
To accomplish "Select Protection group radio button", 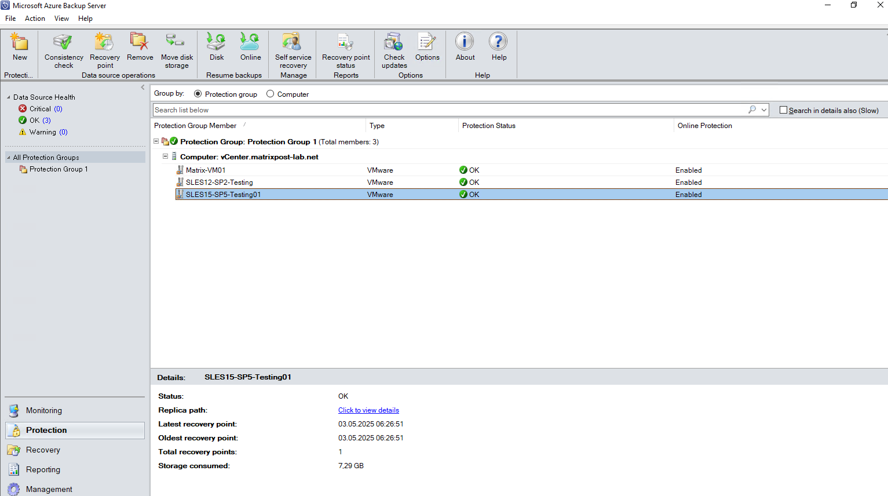I will [x=198, y=94].
